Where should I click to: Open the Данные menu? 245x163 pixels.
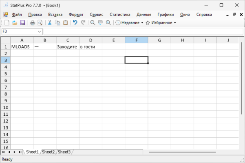click(144, 15)
